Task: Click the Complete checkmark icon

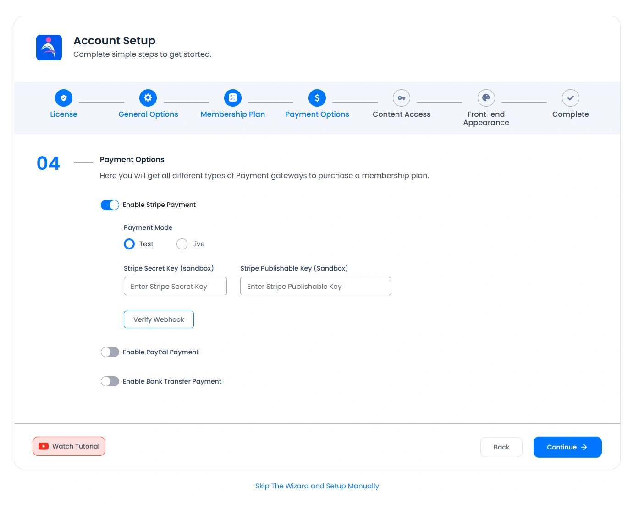Action: (570, 97)
